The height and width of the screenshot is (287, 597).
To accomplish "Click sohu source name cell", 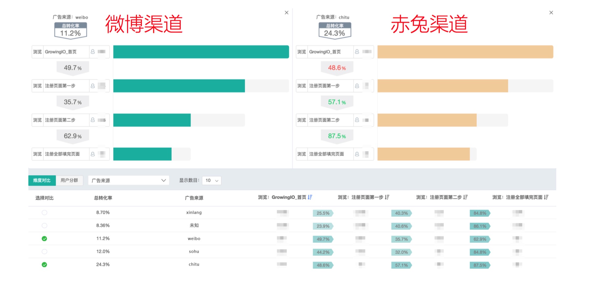I will click(x=194, y=252).
